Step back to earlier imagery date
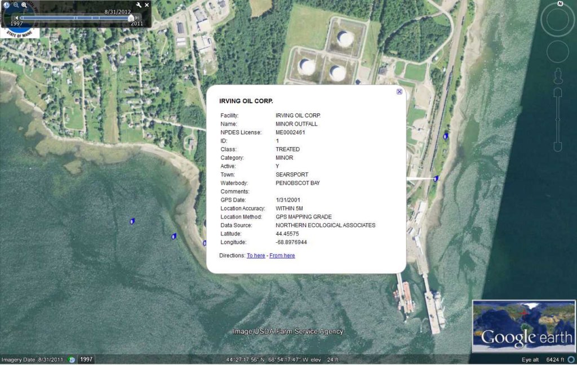This screenshot has width=577, height=365. (x=16, y=17)
